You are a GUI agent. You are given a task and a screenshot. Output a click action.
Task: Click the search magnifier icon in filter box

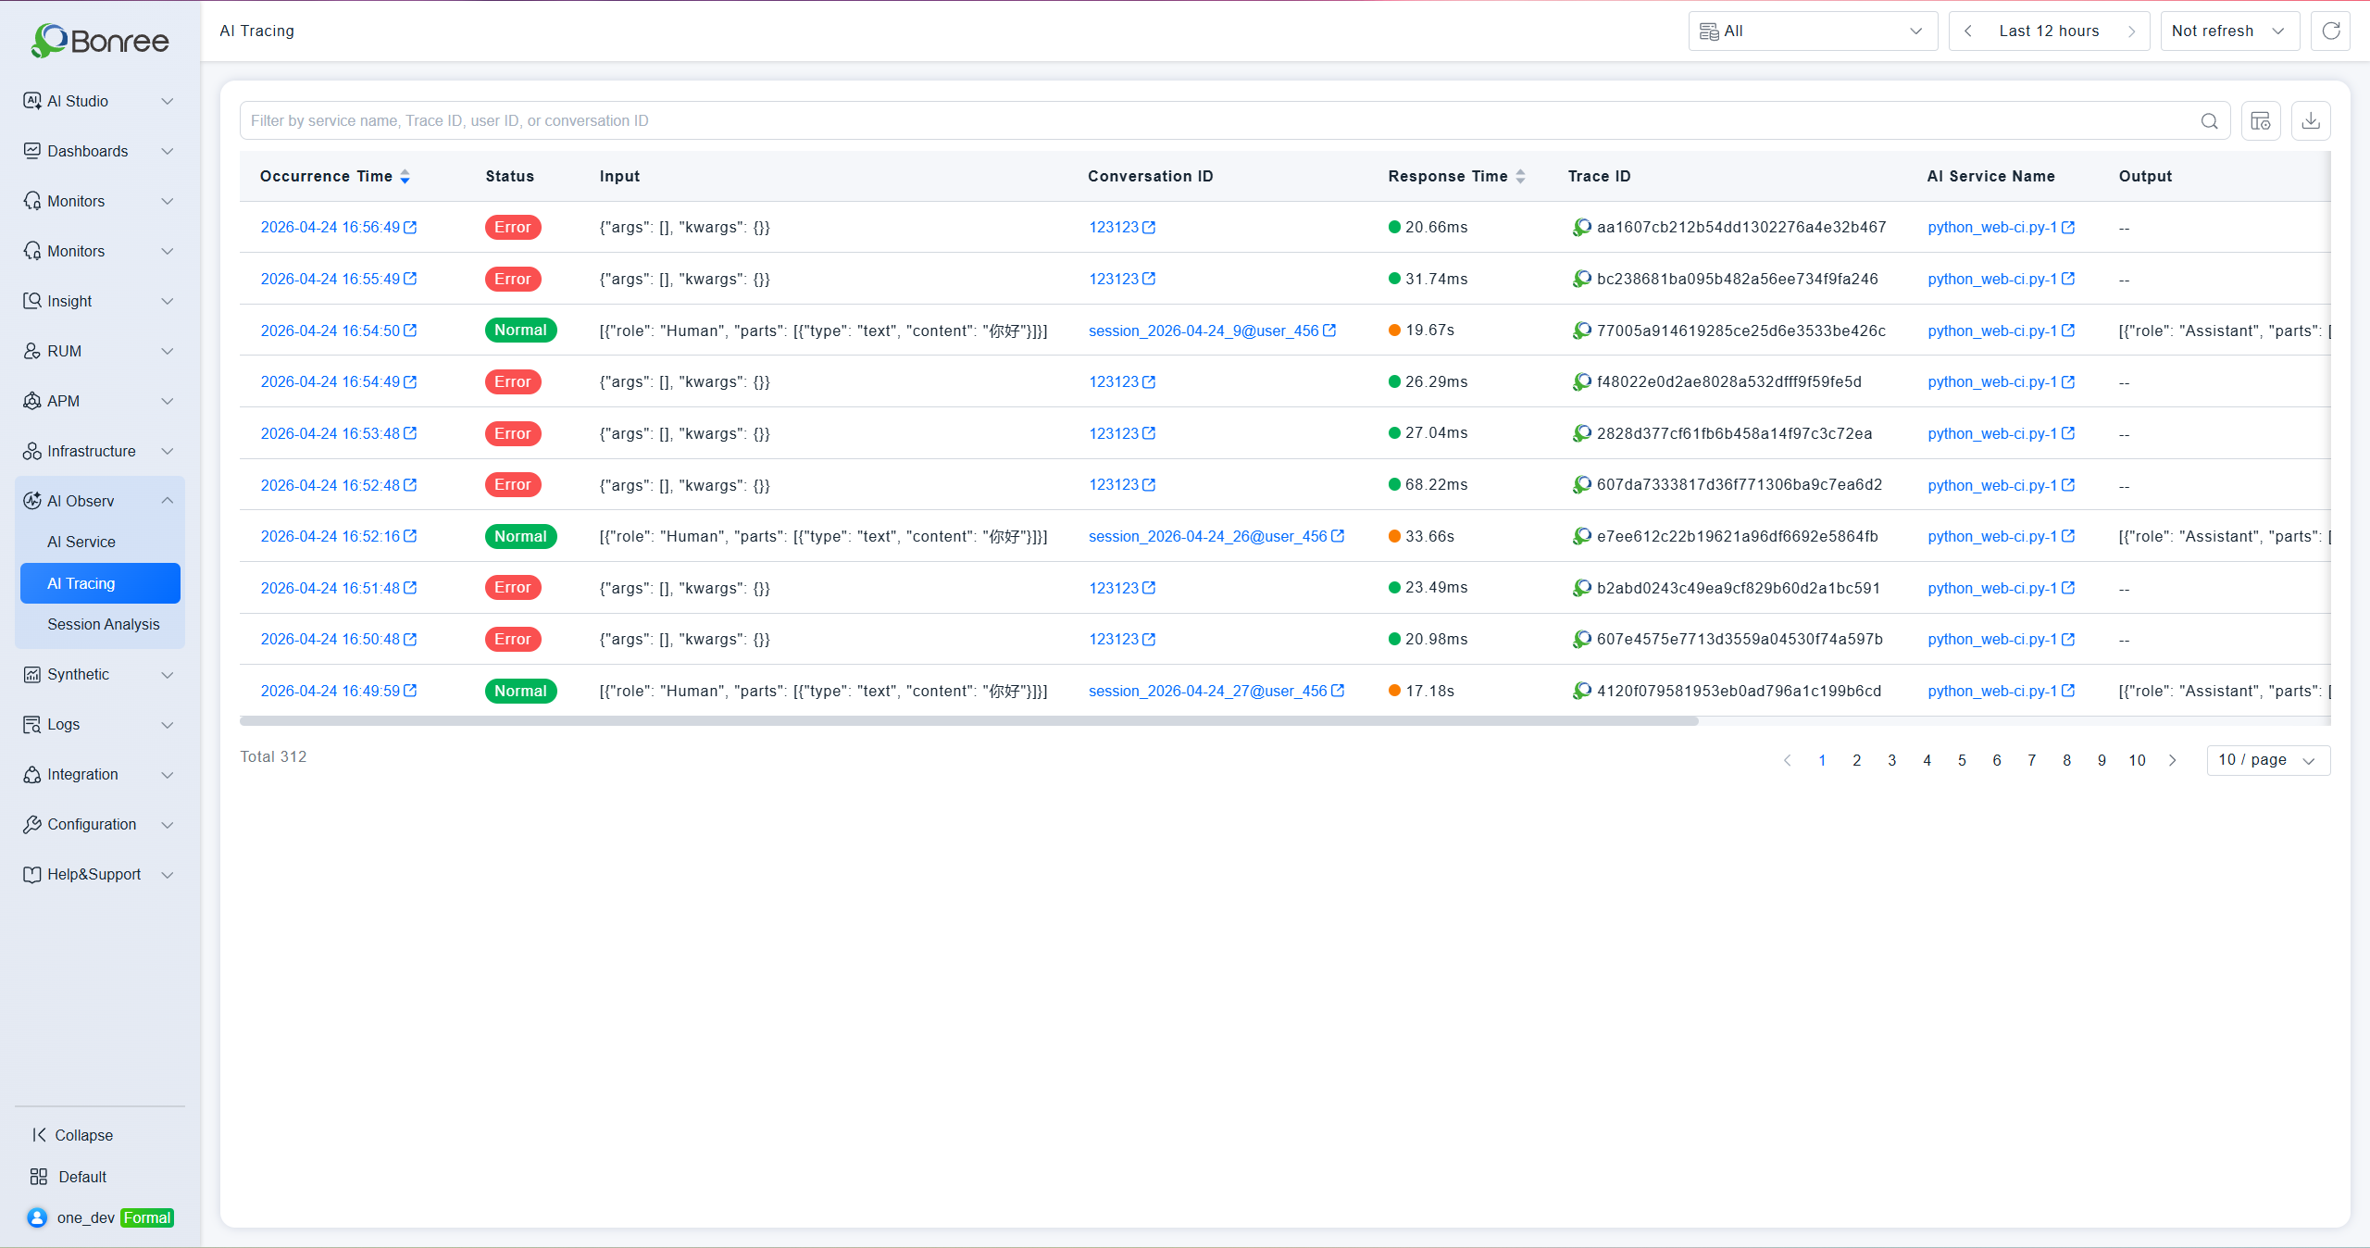tap(2209, 121)
